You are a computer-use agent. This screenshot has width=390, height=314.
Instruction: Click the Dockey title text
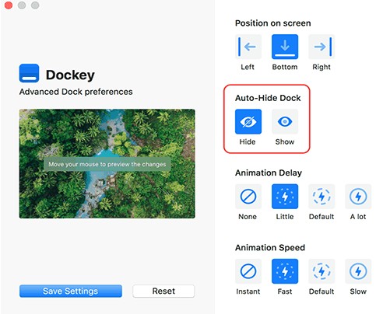[x=70, y=75]
